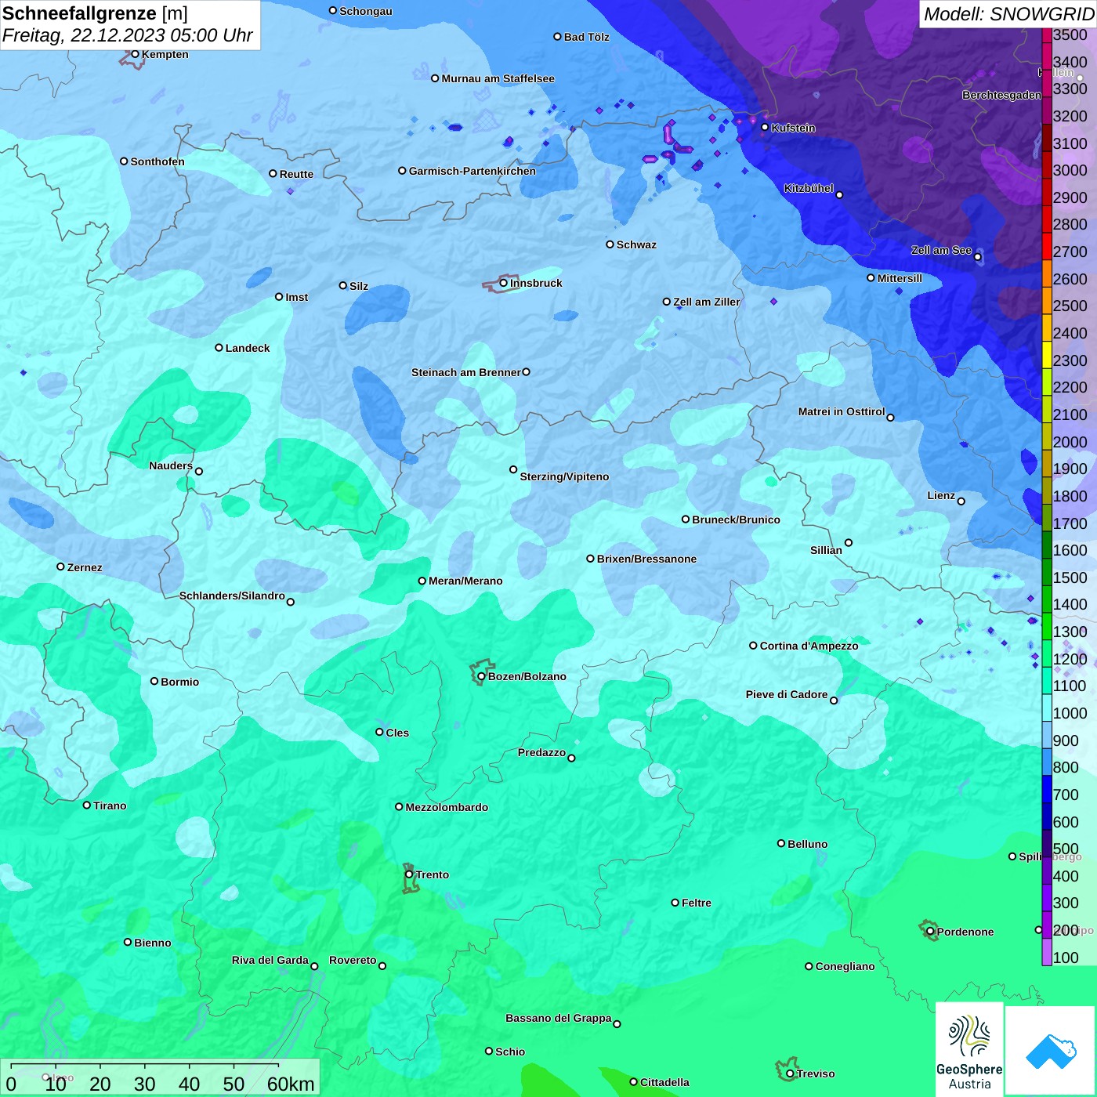
Task: Click the Belluno location dot
Action: coord(781,843)
